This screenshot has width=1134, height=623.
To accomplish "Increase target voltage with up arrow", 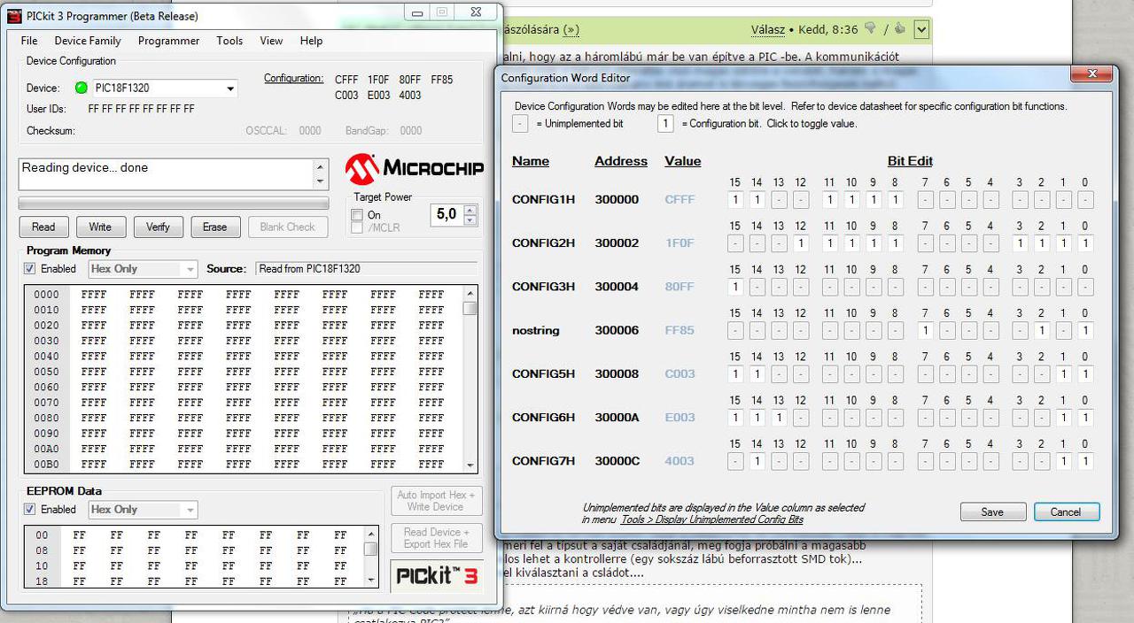I will tap(470, 210).
